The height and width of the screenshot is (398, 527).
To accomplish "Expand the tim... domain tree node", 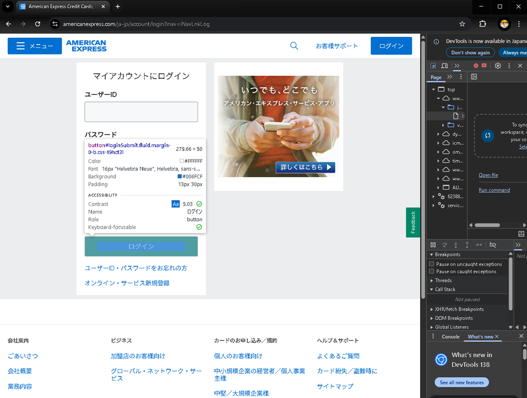I will [x=438, y=161].
